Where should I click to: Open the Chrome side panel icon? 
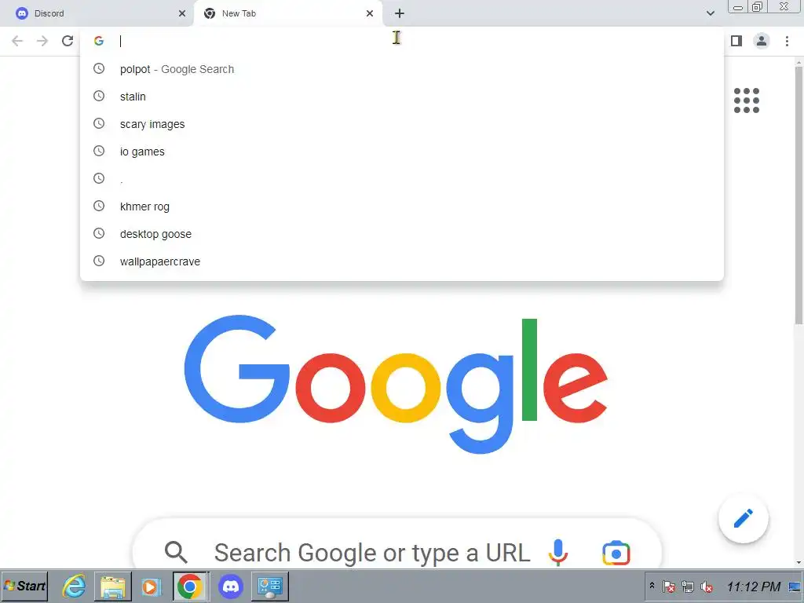(736, 41)
